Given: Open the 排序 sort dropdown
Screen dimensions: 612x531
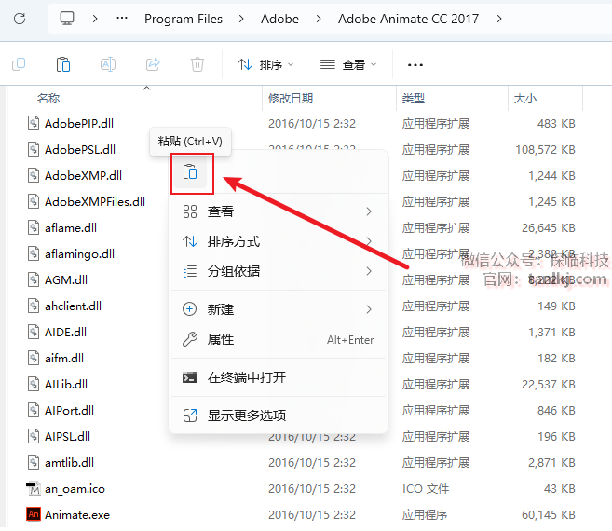Looking at the screenshot, I should pos(265,64).
